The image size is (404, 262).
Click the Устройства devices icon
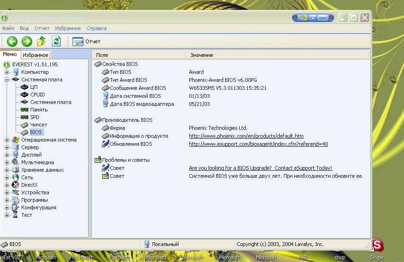[x=16, y=192]
